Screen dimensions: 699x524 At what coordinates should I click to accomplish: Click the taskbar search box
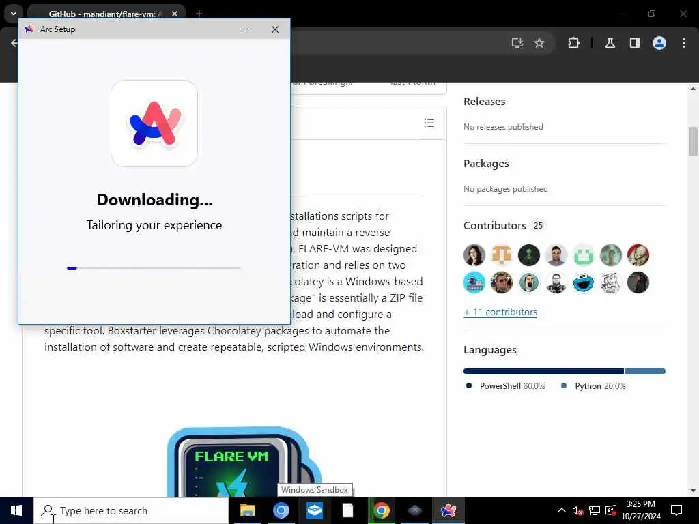[131, 510]
